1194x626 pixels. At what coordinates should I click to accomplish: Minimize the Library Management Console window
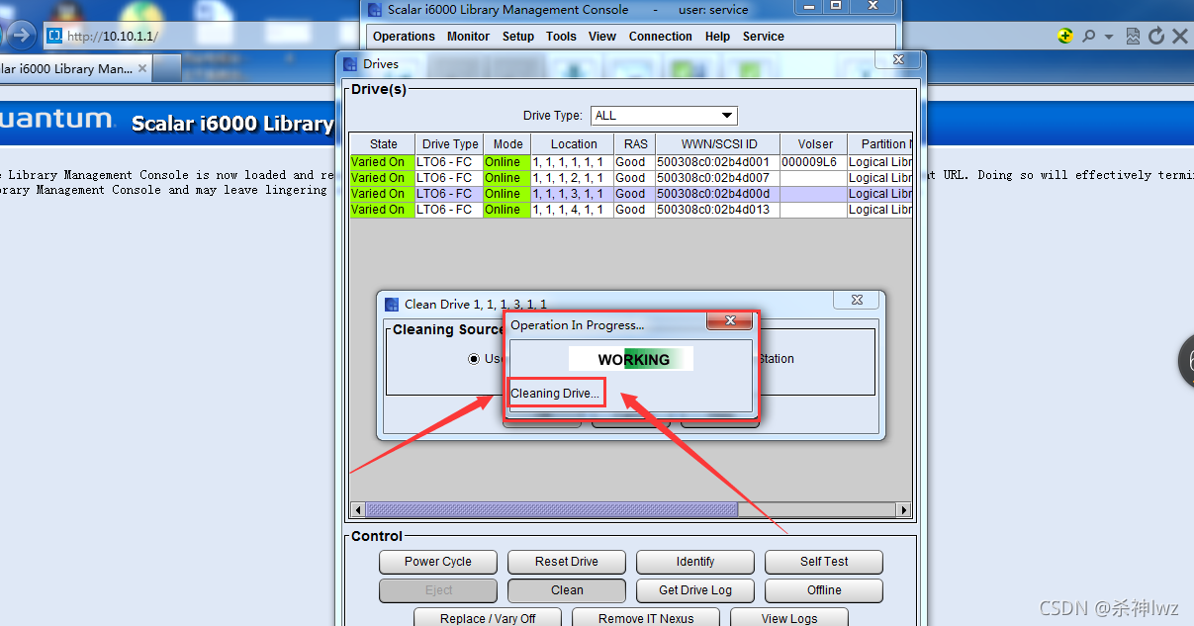coord(807,6)
